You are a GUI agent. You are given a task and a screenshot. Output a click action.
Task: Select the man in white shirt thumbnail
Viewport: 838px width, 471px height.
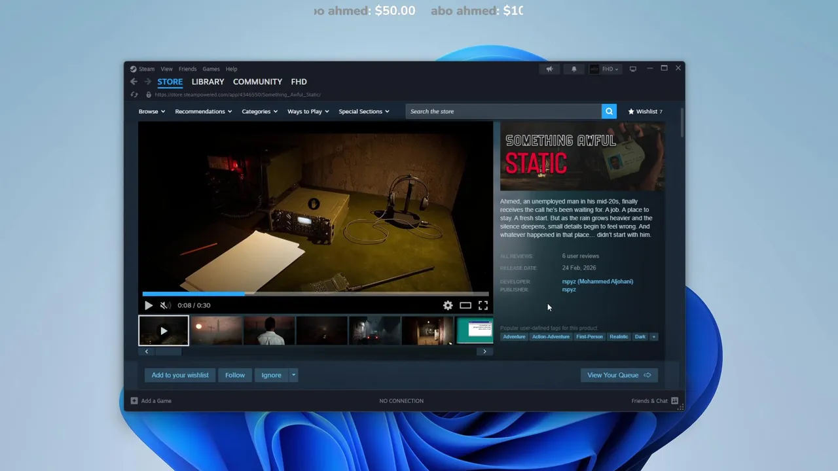click(269, 330)
